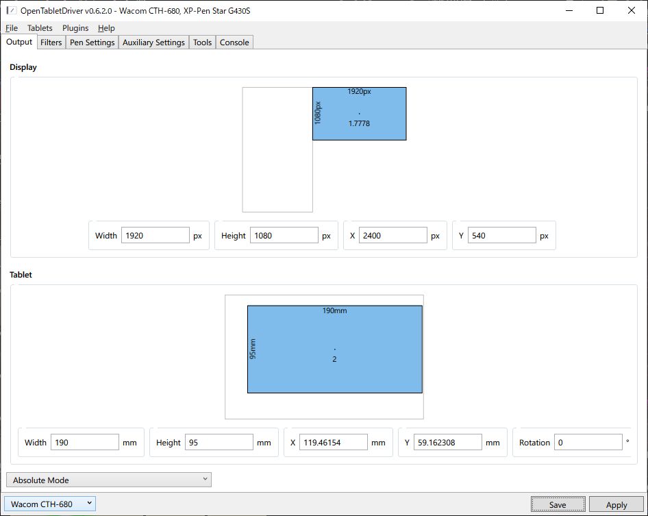Click the Save button
Viewport: 648px width, 516px height.
pos(558,504)
